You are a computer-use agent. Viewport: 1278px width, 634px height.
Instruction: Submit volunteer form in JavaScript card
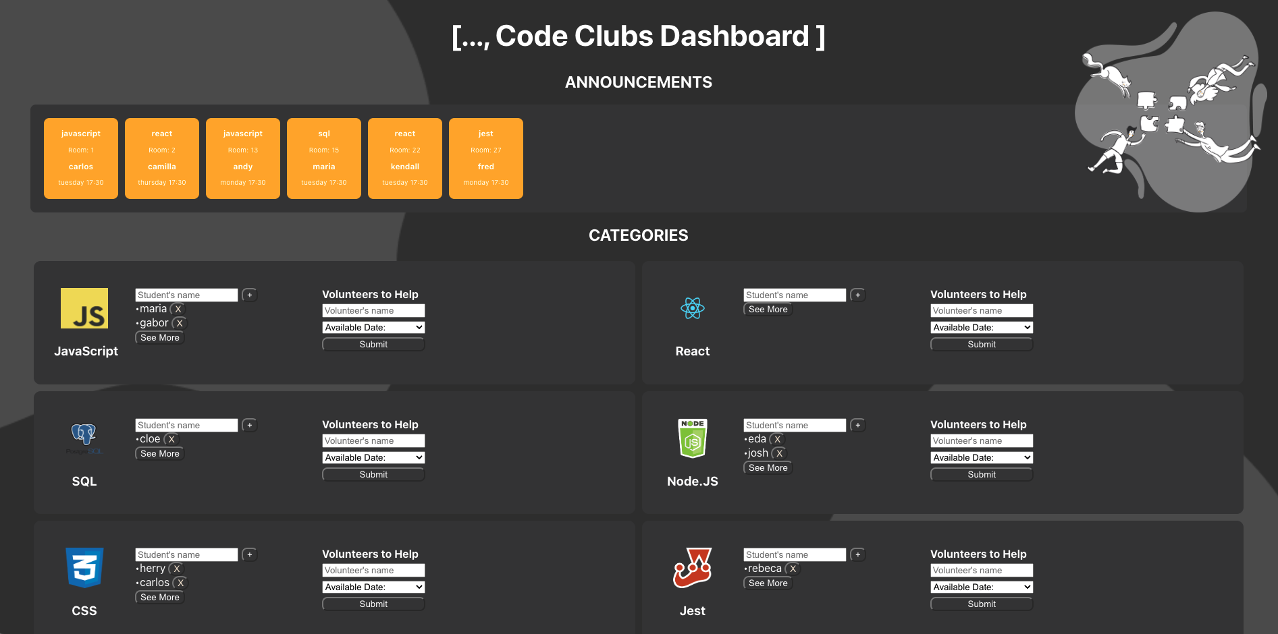[373, 344]
